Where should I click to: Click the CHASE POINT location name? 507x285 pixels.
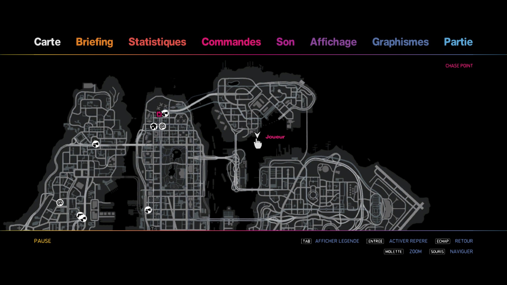[x=459, y=66]
